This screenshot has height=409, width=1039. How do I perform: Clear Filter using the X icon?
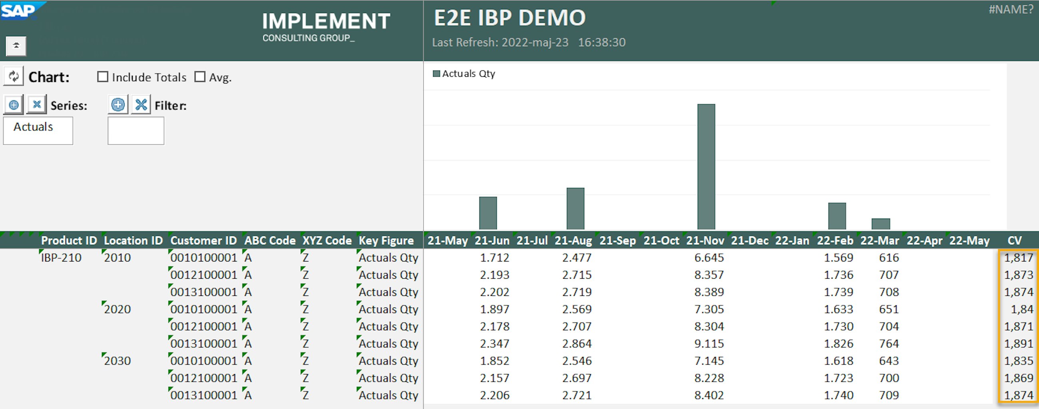(x=141, y=105)
